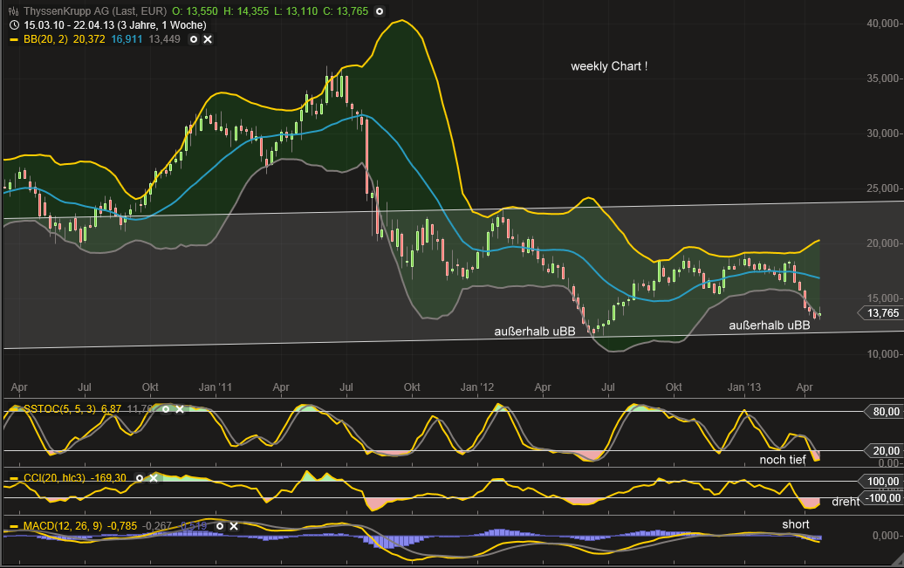Click the close value C: 13,765 in header
This screenshot has width=904, height=568.
pos(346,11)
